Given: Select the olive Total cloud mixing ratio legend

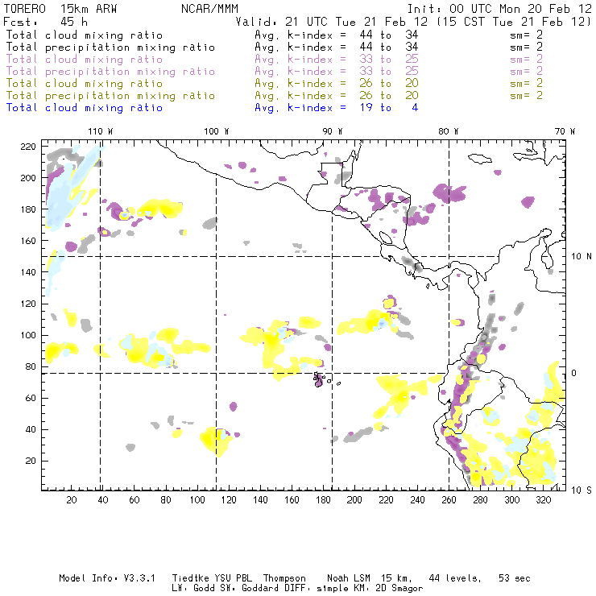Looking at the screenshot, I should [x=85, y=84].
